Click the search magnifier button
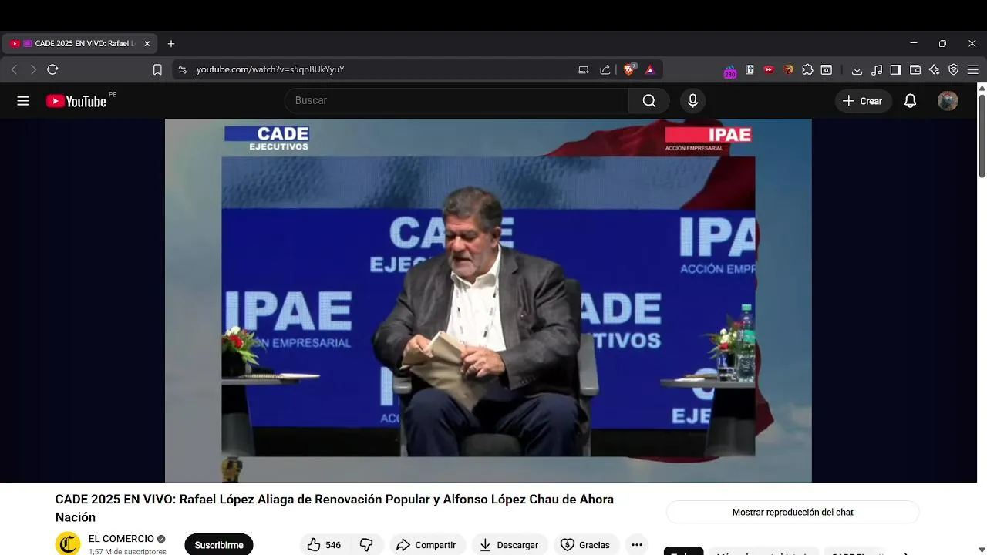 [x=649, y=101]
